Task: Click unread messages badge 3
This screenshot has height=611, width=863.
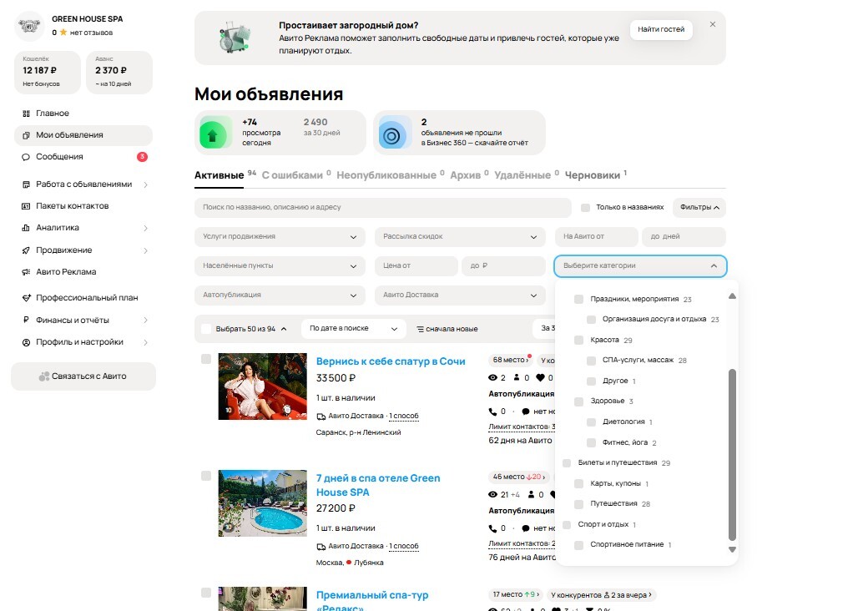Action: coord(142,157)
